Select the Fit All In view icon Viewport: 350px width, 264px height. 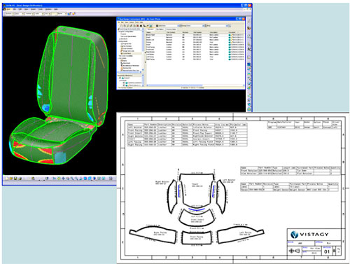click(59, 179)
